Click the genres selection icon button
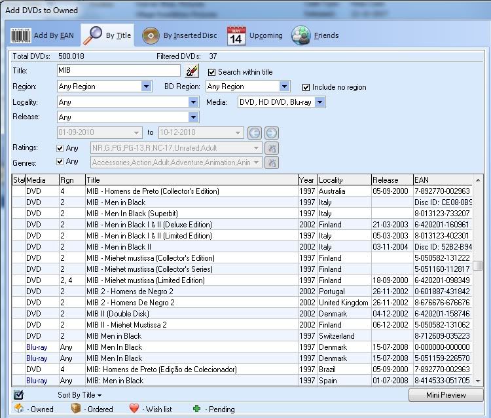 [272, 162]
